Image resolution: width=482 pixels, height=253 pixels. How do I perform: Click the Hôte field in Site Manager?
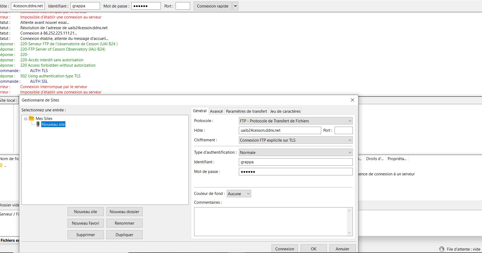pyautogui.click(x=280, y=130)
